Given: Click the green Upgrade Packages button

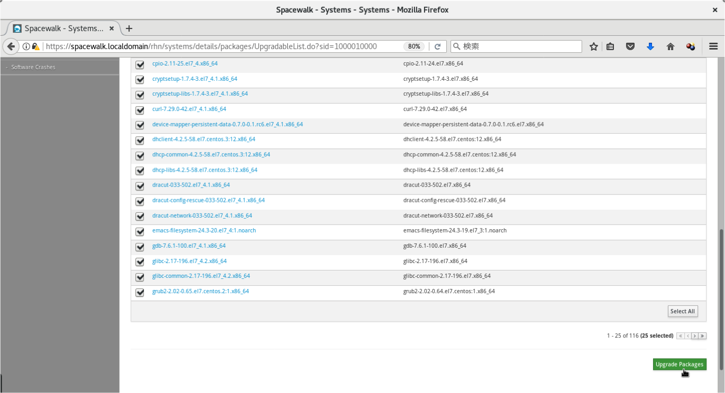Looking at the screenshot, I should pyautogui.click(x=680, y=364).
